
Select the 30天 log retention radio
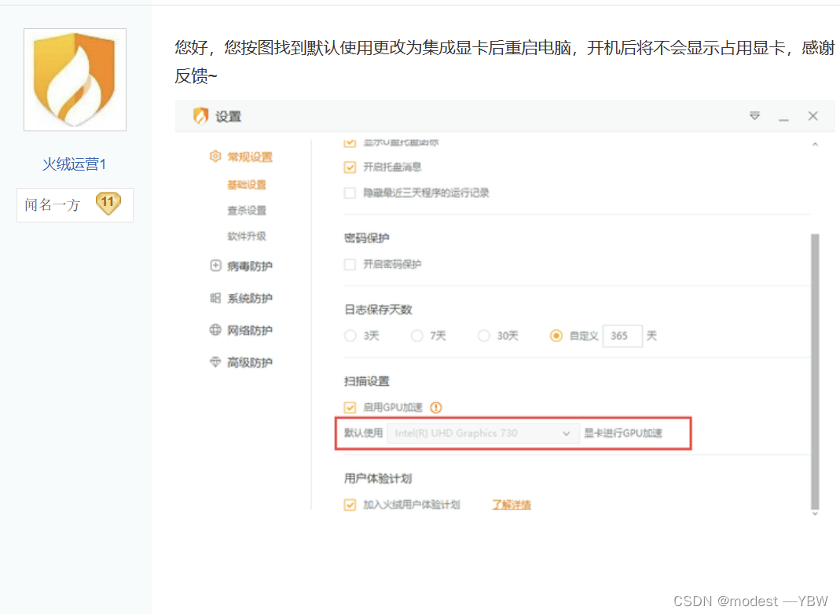(484, 336)
